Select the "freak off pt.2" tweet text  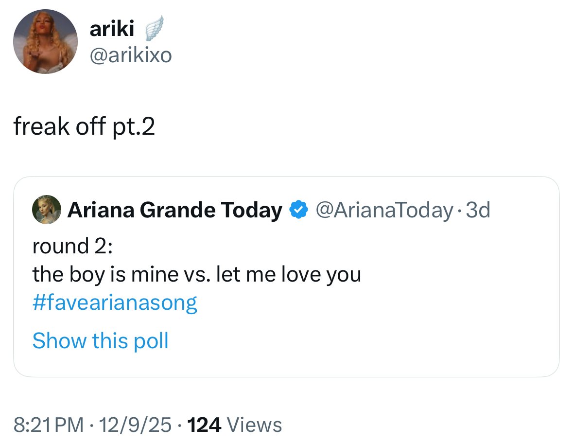[x=84, y=126]
